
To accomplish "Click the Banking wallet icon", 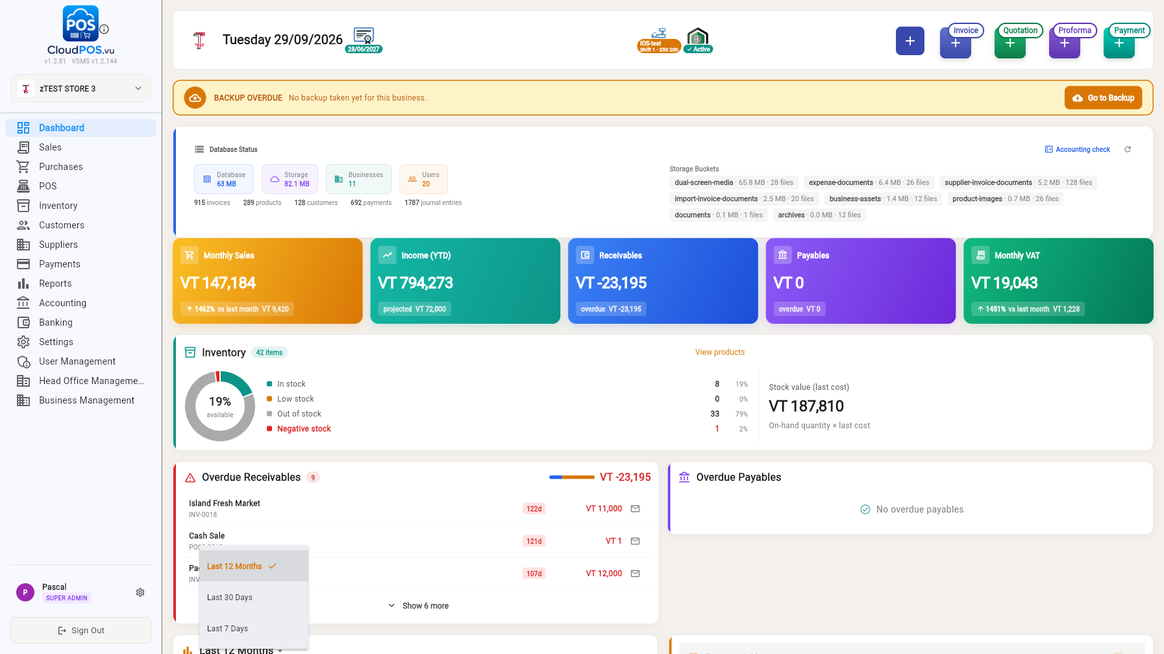I will tap(23, 322).
